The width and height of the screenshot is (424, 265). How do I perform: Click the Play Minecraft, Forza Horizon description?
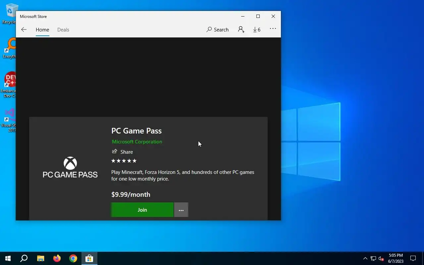[x=183, y=176]
